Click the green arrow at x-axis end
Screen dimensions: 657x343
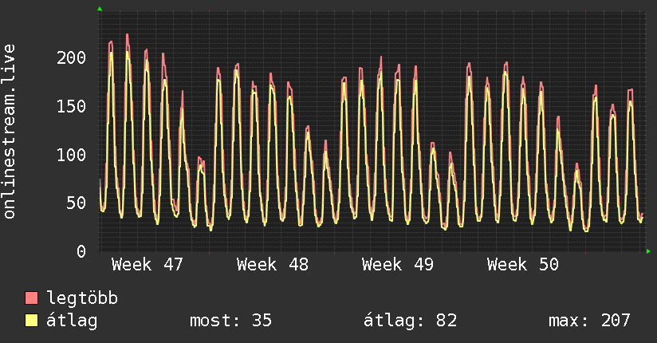click(648, 251)
